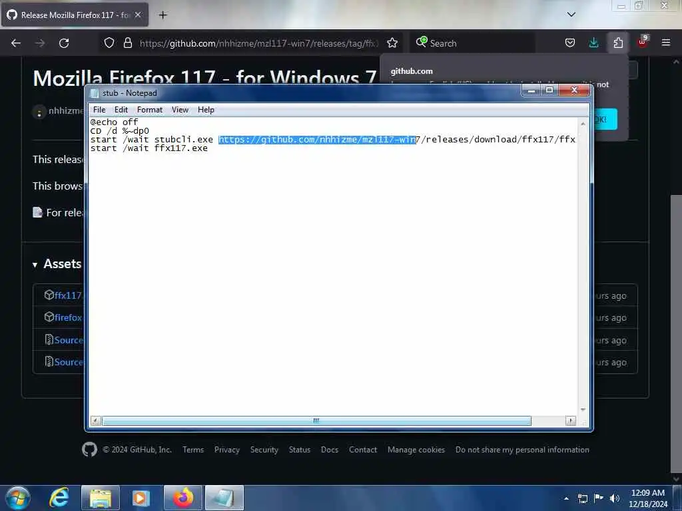This screenshot has width=682, height=511.
Task: Open list all tabs chevron
Action: pyautogui.click(x=571, y=15)
